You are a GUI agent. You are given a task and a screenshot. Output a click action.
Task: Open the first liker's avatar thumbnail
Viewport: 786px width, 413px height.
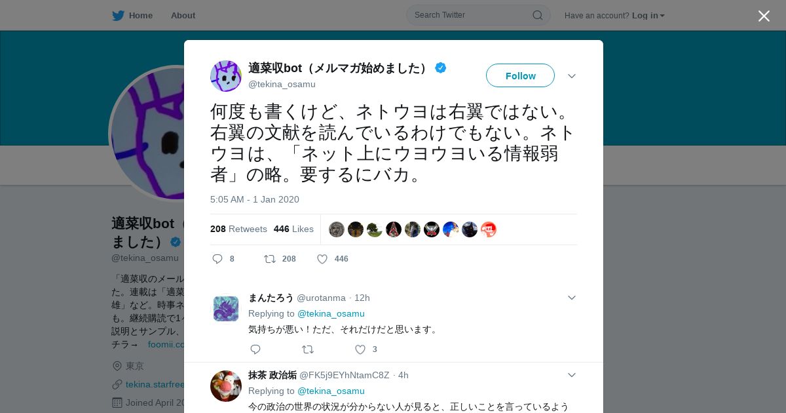click(x=337, y=229)
